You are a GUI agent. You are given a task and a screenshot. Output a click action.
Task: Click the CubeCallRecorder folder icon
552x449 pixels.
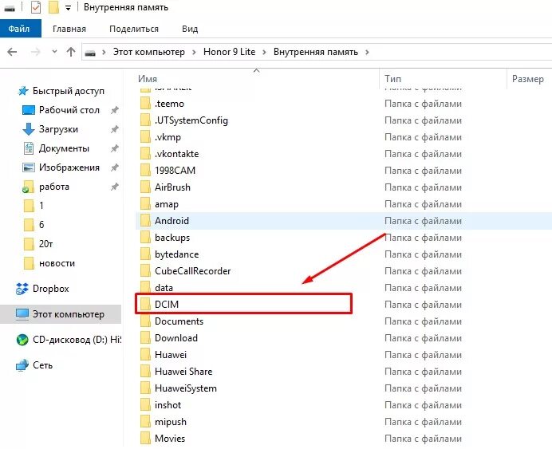click(145, 271)
